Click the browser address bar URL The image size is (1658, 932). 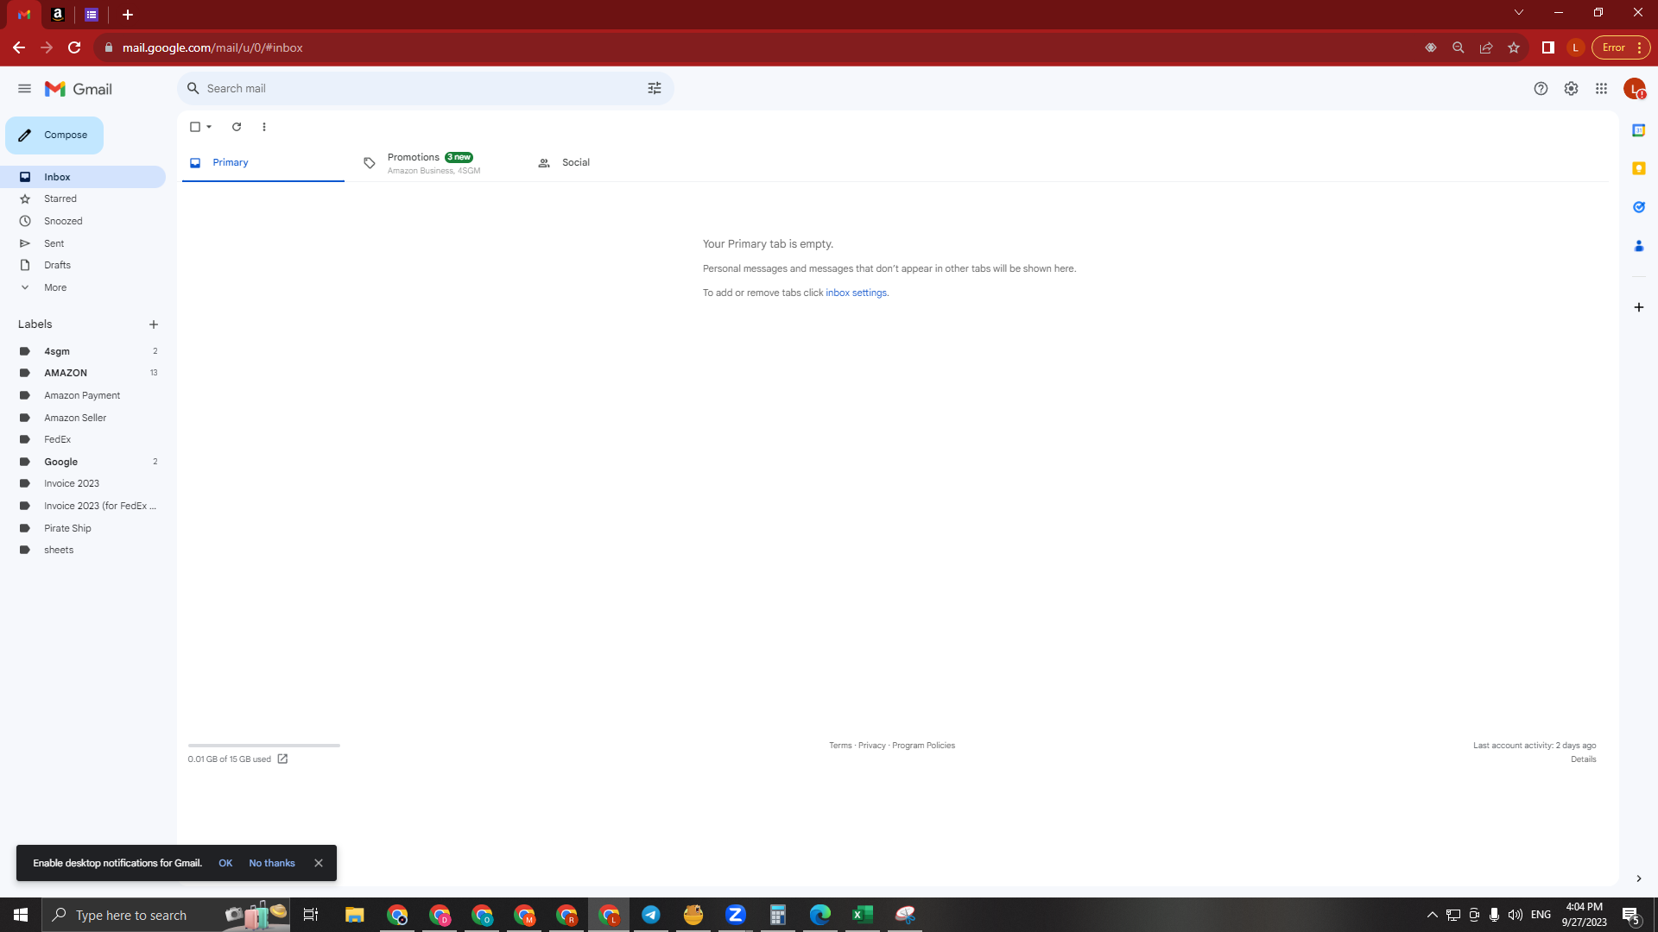pyautogui.click(x=212, y=47)
